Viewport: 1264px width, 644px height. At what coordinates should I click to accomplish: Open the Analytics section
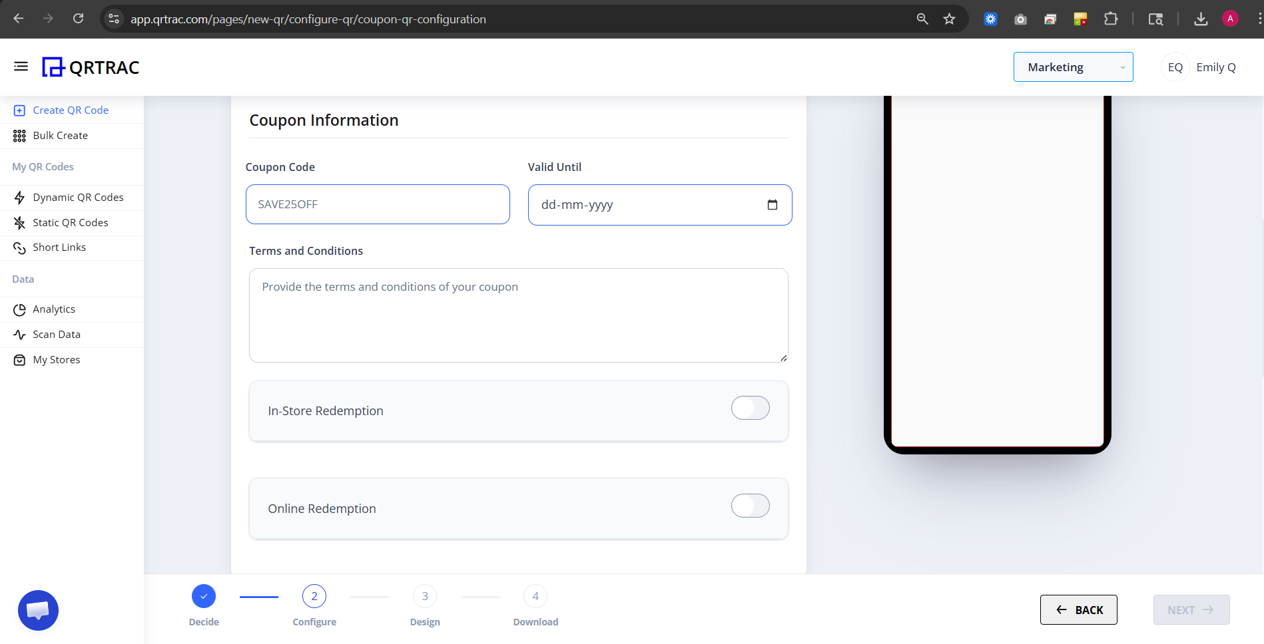(54, 309)
